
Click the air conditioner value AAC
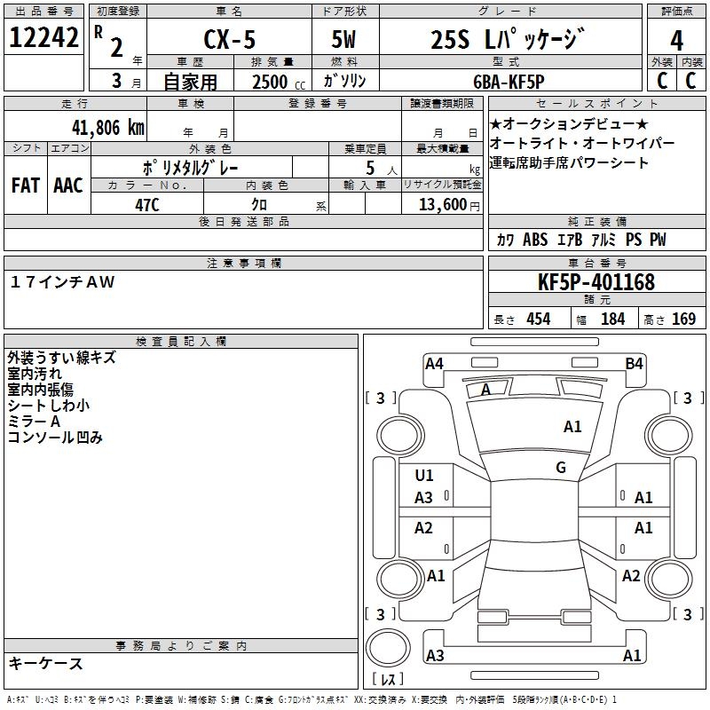(x=68, y=185)
